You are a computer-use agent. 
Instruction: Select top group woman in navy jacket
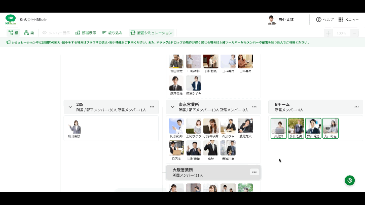click(x=194, y=83)
